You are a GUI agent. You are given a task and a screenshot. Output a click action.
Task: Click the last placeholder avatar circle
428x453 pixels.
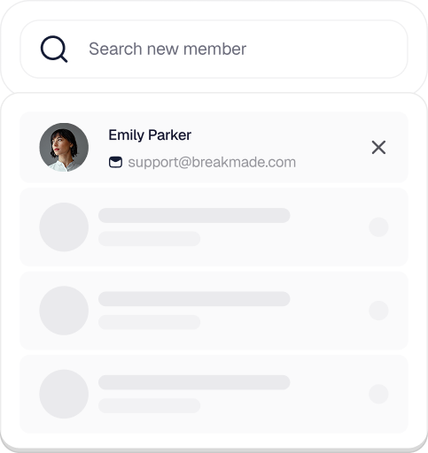pyautogui.click(x=64, y=394)
